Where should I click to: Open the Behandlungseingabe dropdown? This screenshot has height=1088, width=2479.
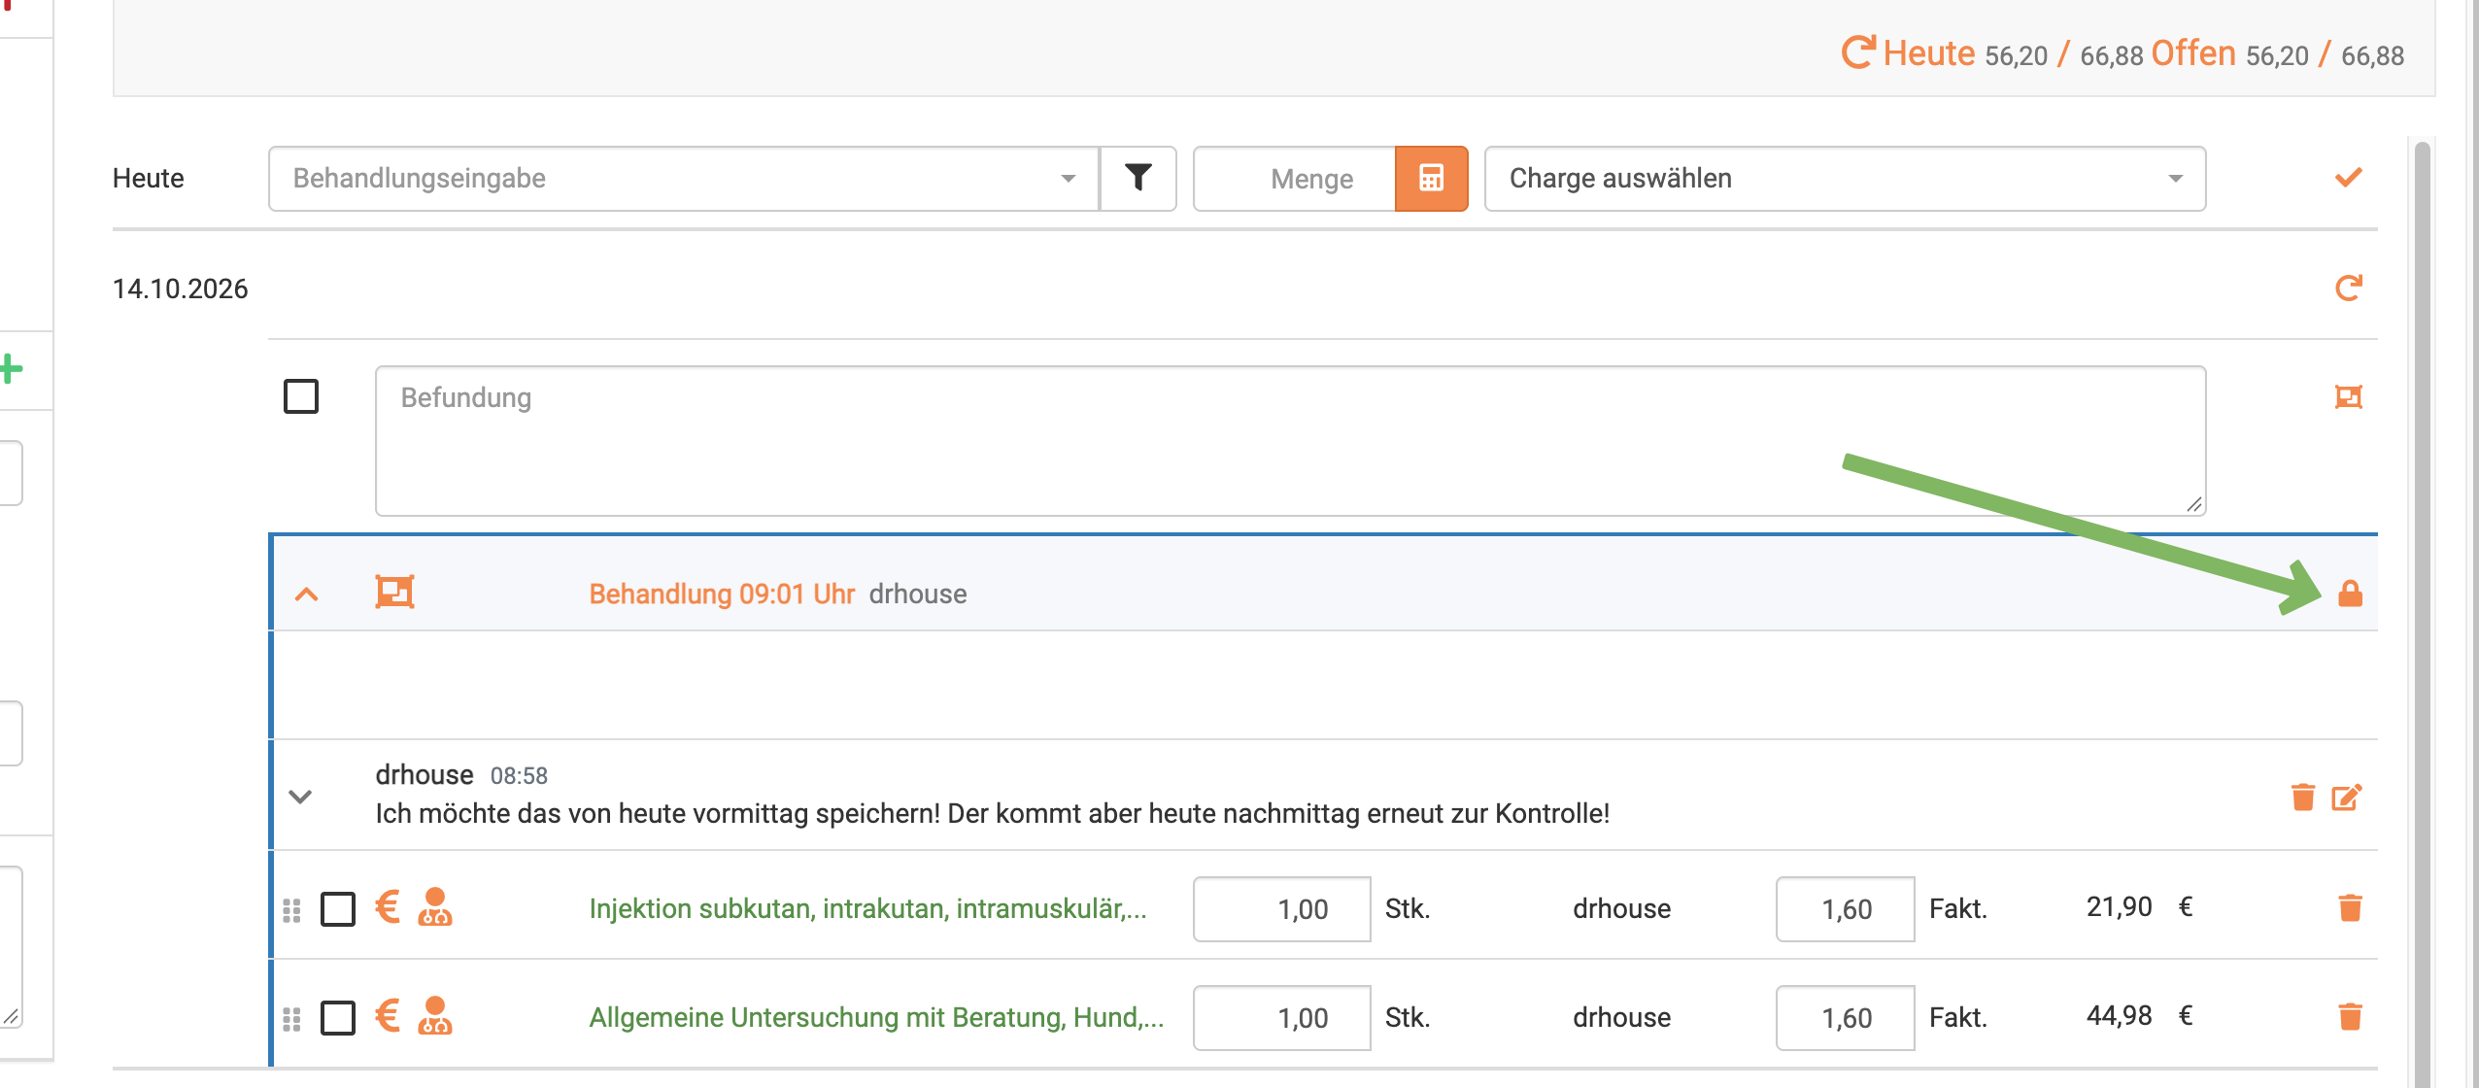pyautogui.click(x=684, y=178)
